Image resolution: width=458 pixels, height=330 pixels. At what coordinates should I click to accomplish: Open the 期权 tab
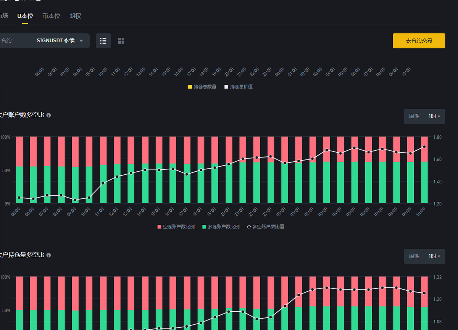[75, 16]
